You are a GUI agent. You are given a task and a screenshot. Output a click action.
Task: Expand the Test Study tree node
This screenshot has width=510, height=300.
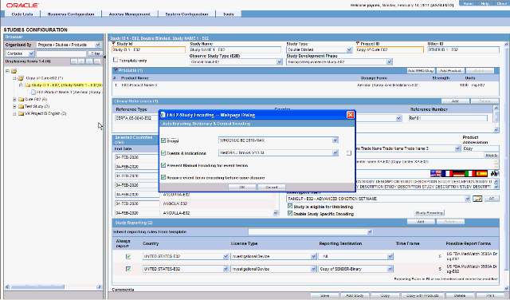(x=14, y=106)
